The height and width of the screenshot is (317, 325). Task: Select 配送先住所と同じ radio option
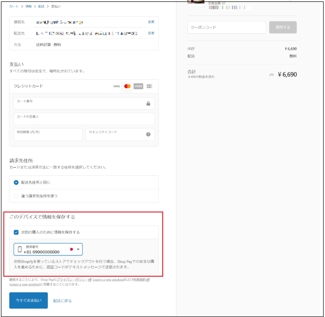point(16,182)
